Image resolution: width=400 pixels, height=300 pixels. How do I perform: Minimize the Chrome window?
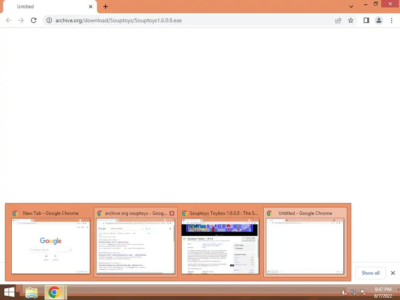click(x=366, y=4)
